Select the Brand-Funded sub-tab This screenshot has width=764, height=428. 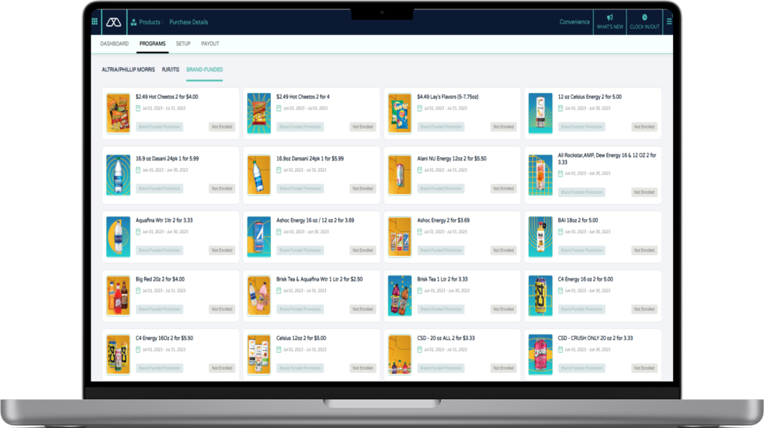(x=205, y=69)
